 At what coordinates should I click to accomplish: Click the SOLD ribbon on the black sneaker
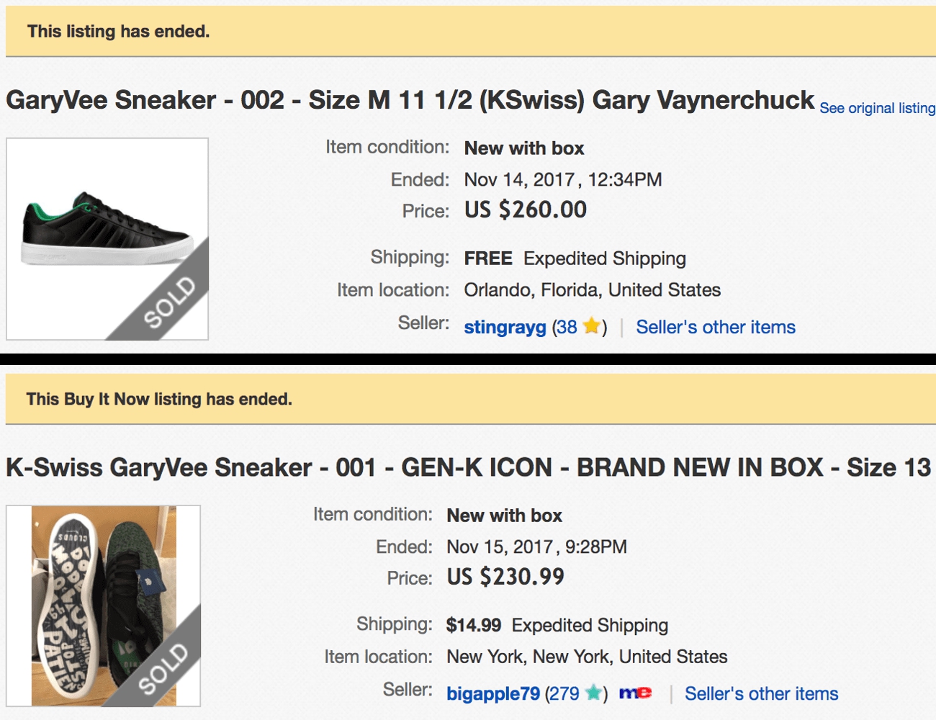[x=170, y=301]
